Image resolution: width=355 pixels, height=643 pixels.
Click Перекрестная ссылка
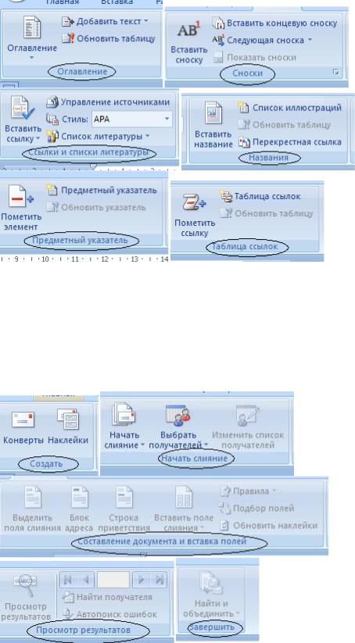[290, 142]
